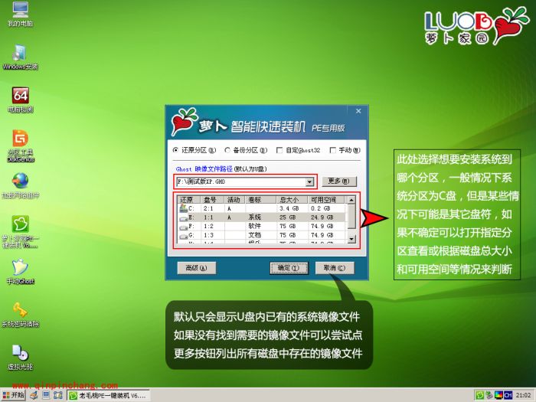Click the 可用空间 column header
536x402 pixels.
pos(327,200)
